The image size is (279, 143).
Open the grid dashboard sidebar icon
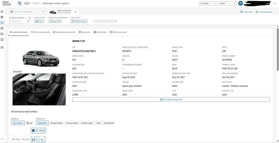[x=2, y=17]
